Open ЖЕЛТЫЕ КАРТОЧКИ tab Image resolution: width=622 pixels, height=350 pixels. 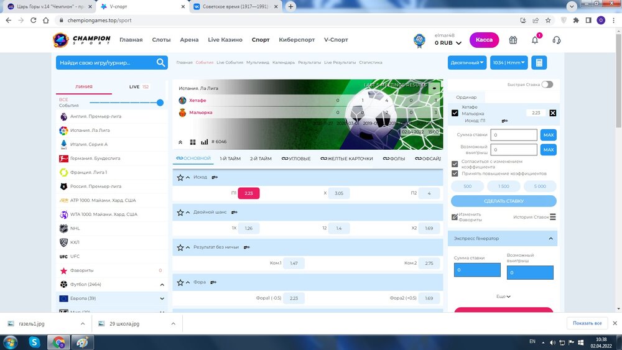(x=346, y=159)
